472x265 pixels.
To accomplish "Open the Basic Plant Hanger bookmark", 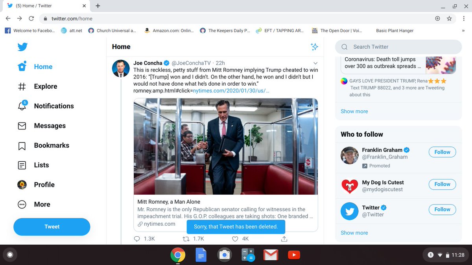I will 395,31.
